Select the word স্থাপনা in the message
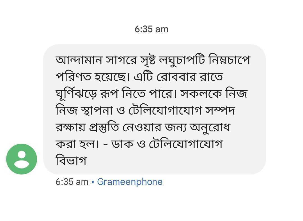This screenshot has width=303, height=221. 96,111
